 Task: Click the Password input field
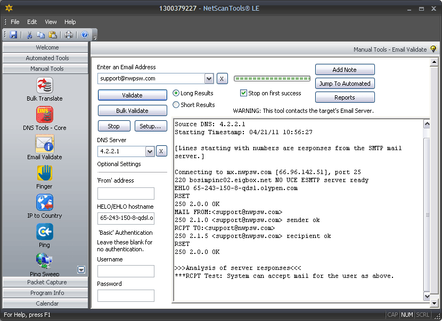(x=126, y=295)
